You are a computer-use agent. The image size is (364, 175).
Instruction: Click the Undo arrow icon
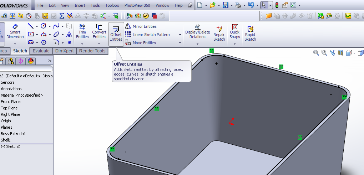251,5
